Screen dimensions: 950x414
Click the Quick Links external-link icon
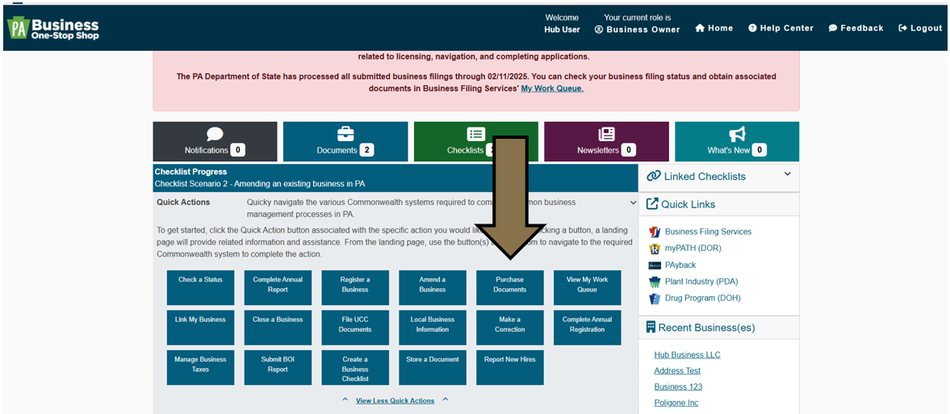click(x=652, y=203)
